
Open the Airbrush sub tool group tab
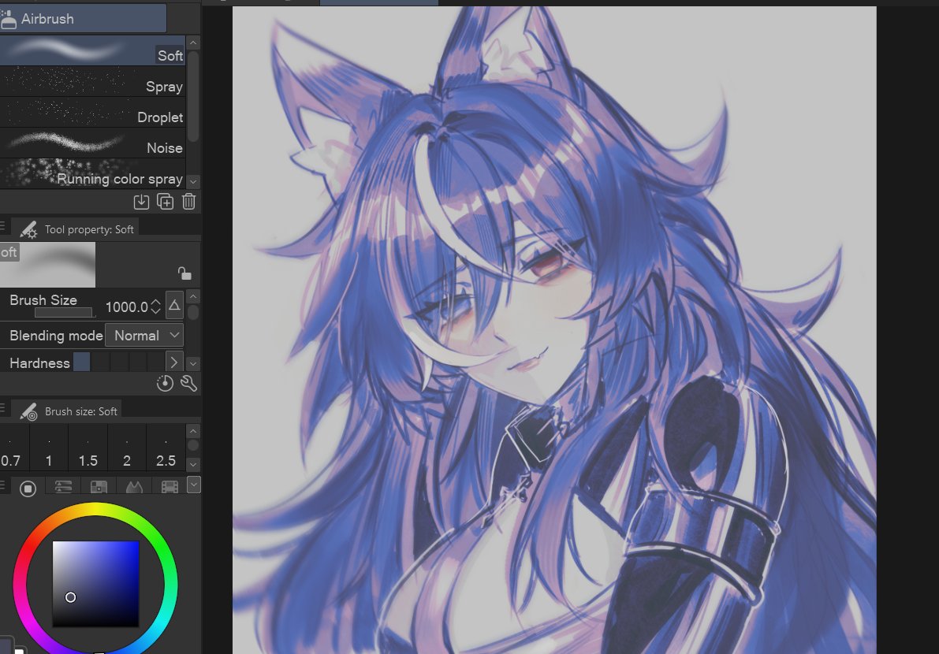coord(83,19)
